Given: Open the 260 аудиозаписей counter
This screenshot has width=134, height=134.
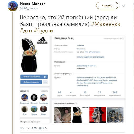Looking at the screenshot, I should click(115, 94).
